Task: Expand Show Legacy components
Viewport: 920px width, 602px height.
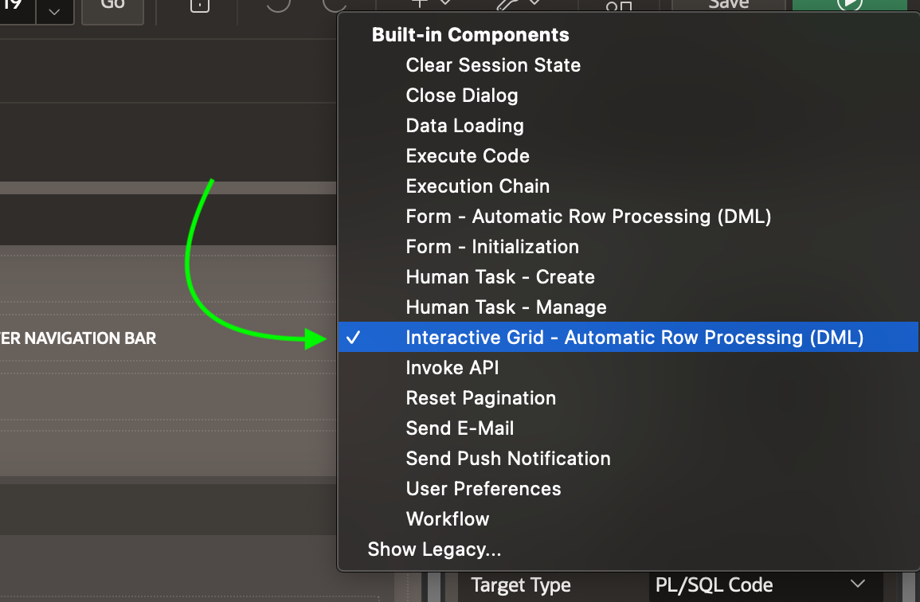Action: point(434,549)
